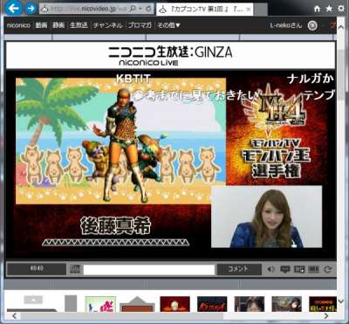Open the 生放送 menu item
The image size is (349, 324).
tap(79, 25)
